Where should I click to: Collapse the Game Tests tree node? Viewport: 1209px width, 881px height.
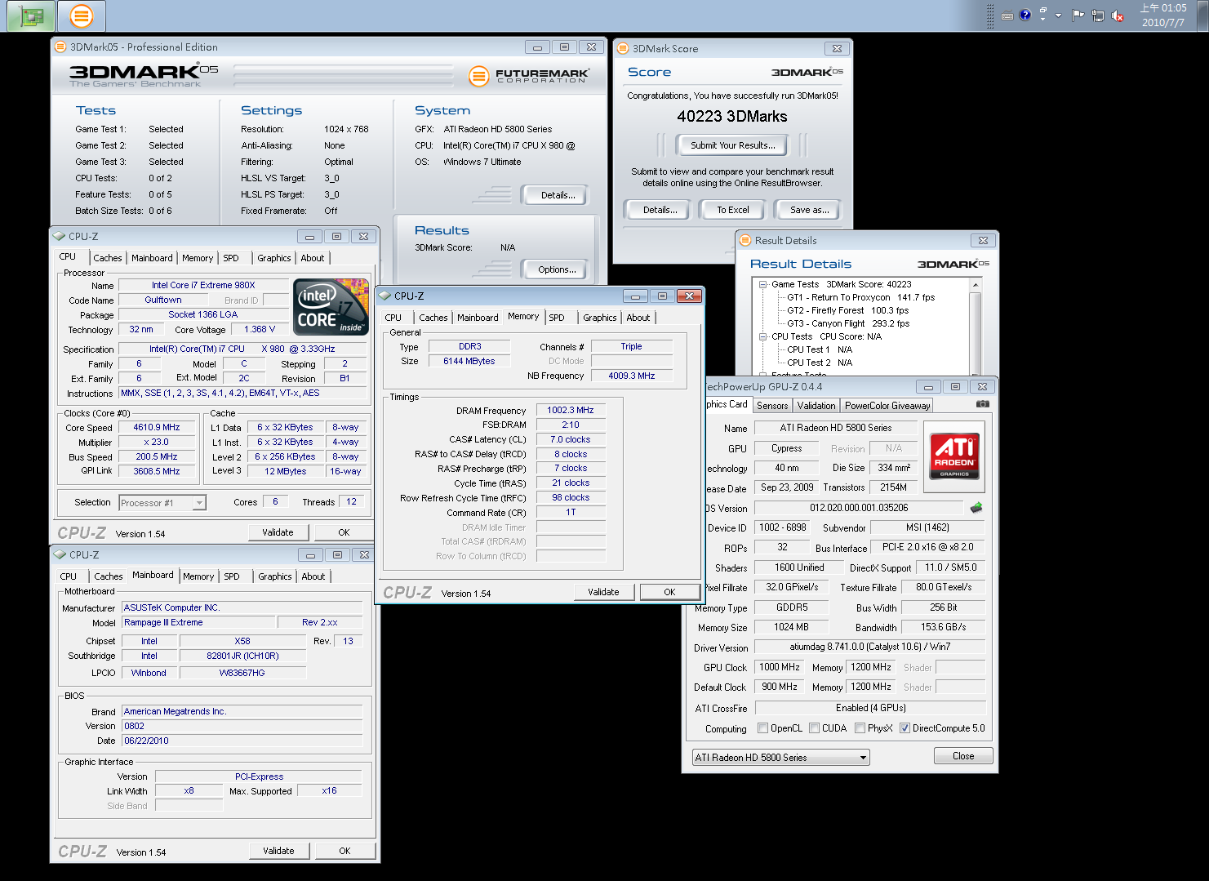762,284
